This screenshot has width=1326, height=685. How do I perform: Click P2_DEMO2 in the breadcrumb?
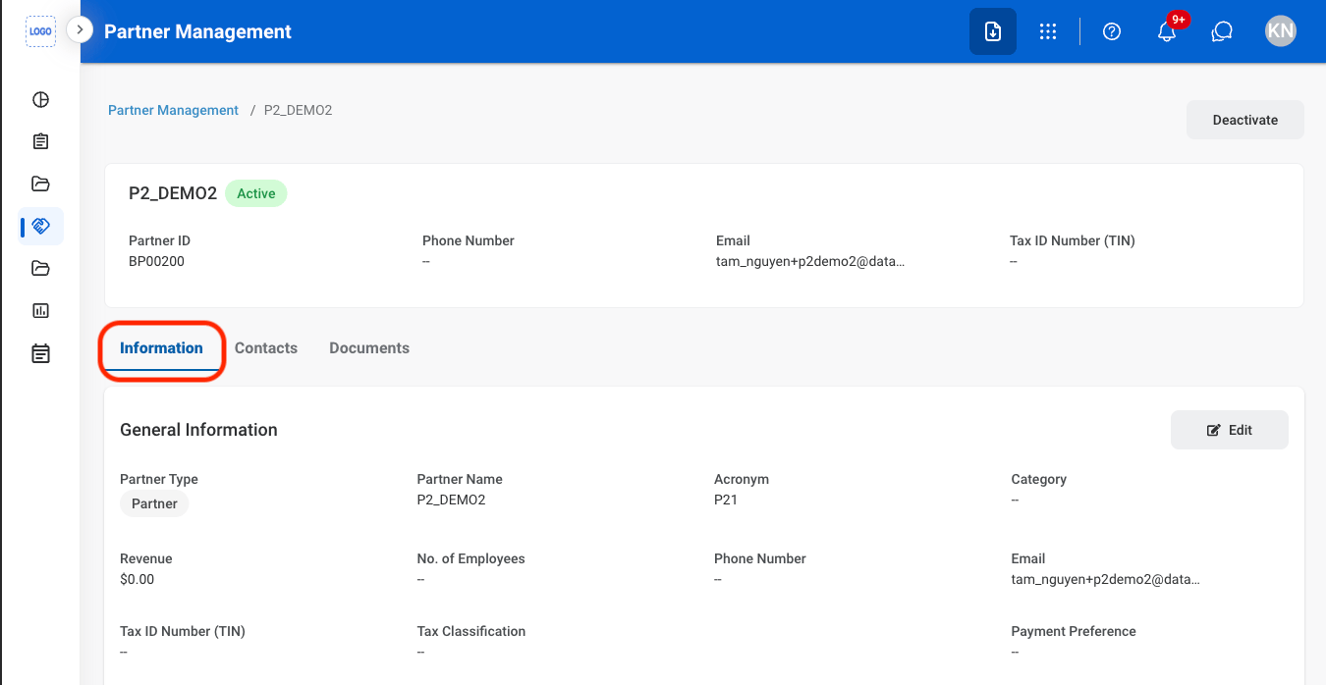(x=299, y=110)
